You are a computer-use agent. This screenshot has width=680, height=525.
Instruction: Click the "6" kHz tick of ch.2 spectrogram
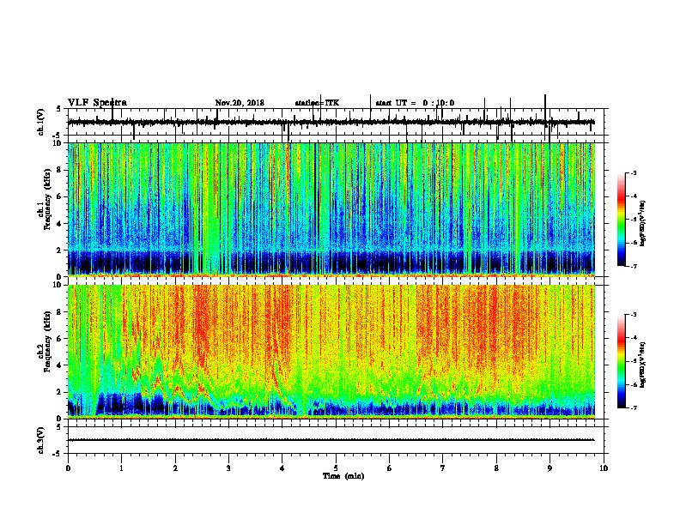pyautogui.click(x=60, y=339)
